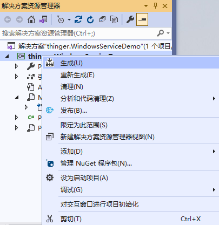The image size is (219, 225).
Task: Click the Home icon in Solution Explorer toolbar
Action: point(31,19)
